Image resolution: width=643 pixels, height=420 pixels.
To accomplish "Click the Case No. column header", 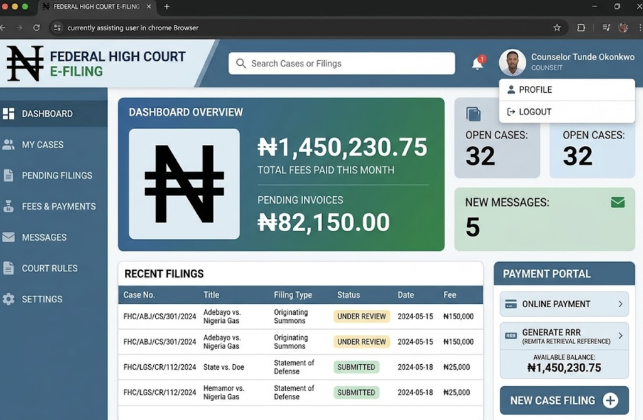I will (x=139, y=295).
